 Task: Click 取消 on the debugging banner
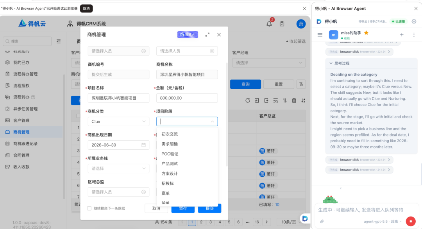tap(86, 9)
